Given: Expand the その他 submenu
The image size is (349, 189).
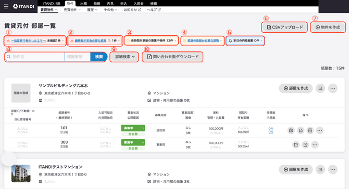Looking at the screenshot, I should (110, 10).
